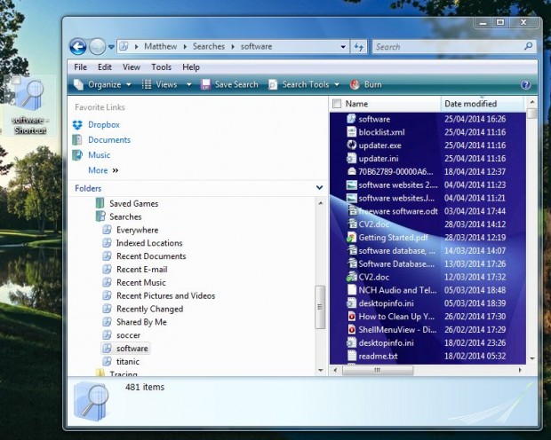Select the software - Shortcut desktop icon
This screenshot has width=551, height=440.
[x=30, y=106]
